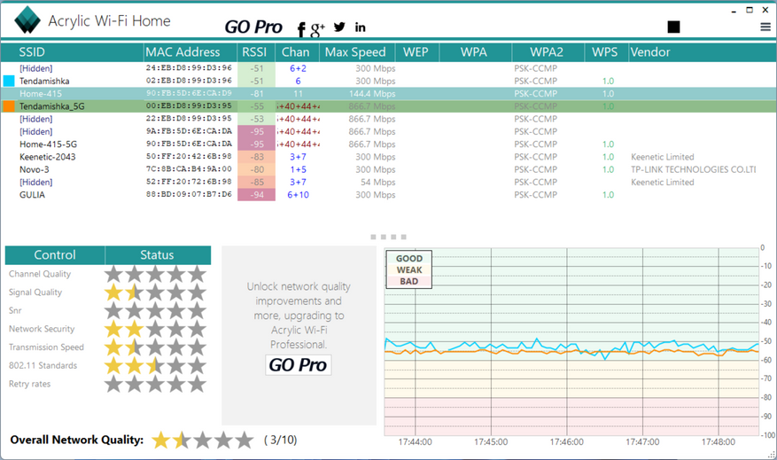Click the Network Security label
The image size is (777, 460).
click(x=42, y=329)
